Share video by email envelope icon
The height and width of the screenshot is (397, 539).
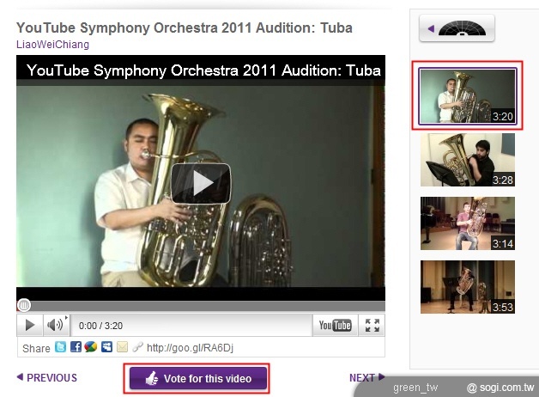[122, 347]
